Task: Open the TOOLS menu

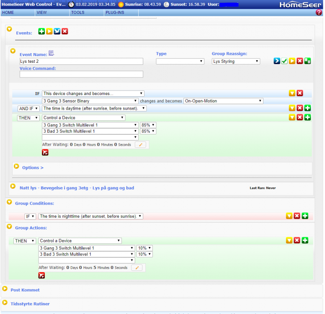Action: pyautogui.click(x=77, y=13)
